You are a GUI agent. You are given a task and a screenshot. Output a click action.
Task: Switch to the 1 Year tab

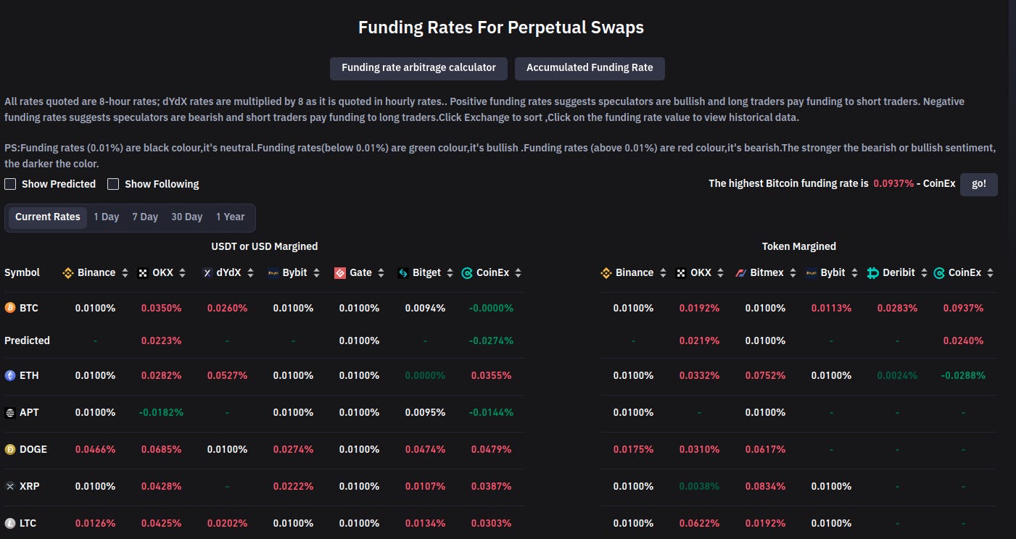pos(231,216)
